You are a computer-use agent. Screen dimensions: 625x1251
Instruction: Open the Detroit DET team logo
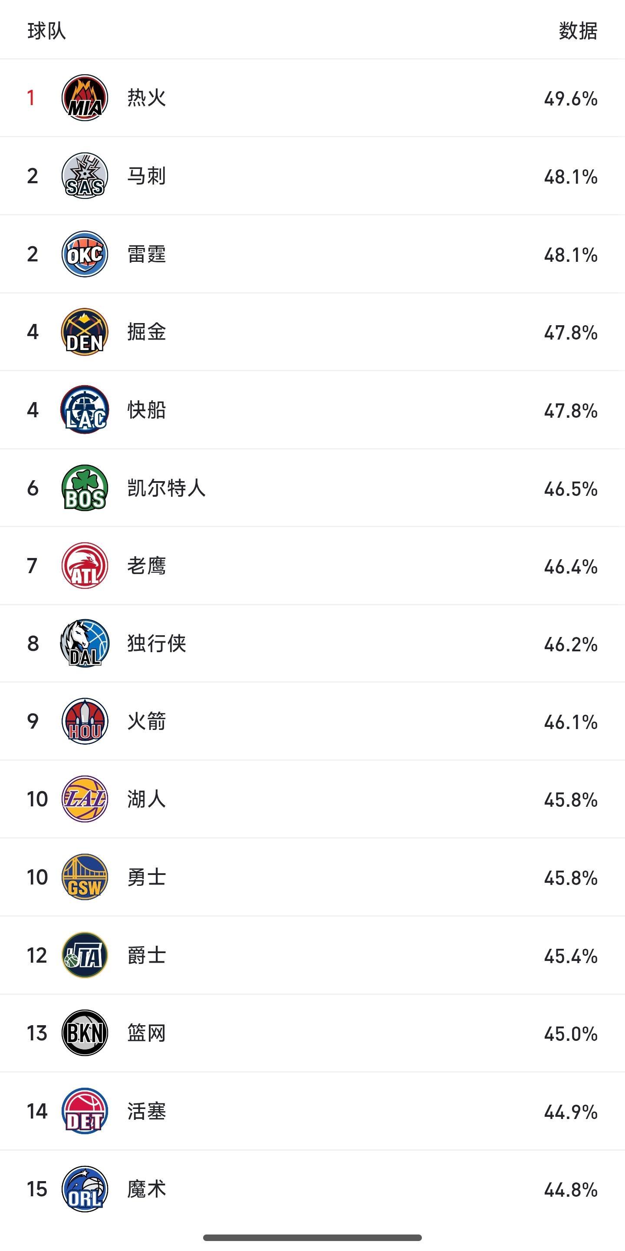point(85,1111)
